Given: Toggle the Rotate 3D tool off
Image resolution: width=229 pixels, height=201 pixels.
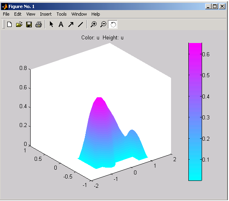Looking at the screenshot, I should (113, 25).
